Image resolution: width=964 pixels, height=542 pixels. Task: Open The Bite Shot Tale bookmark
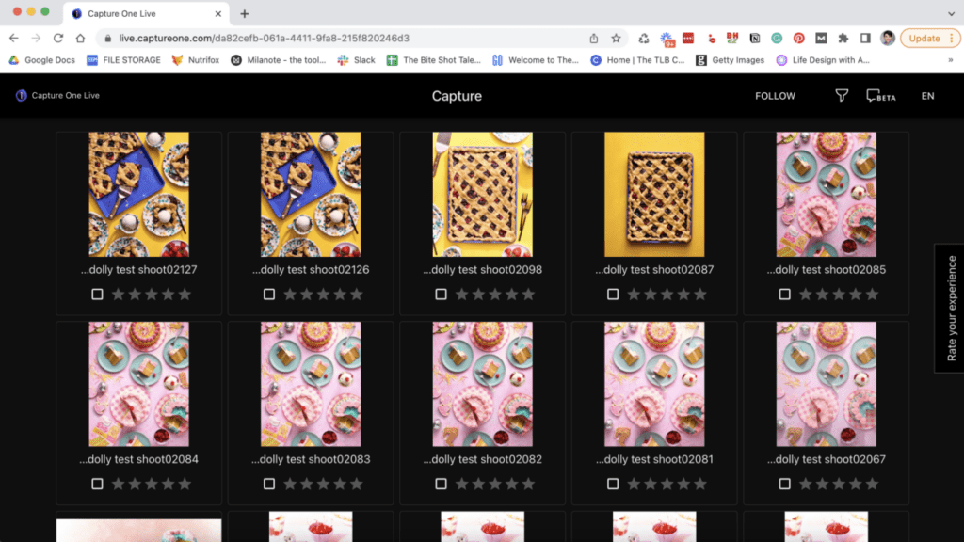pyautogui.click(x=434, y=60)
